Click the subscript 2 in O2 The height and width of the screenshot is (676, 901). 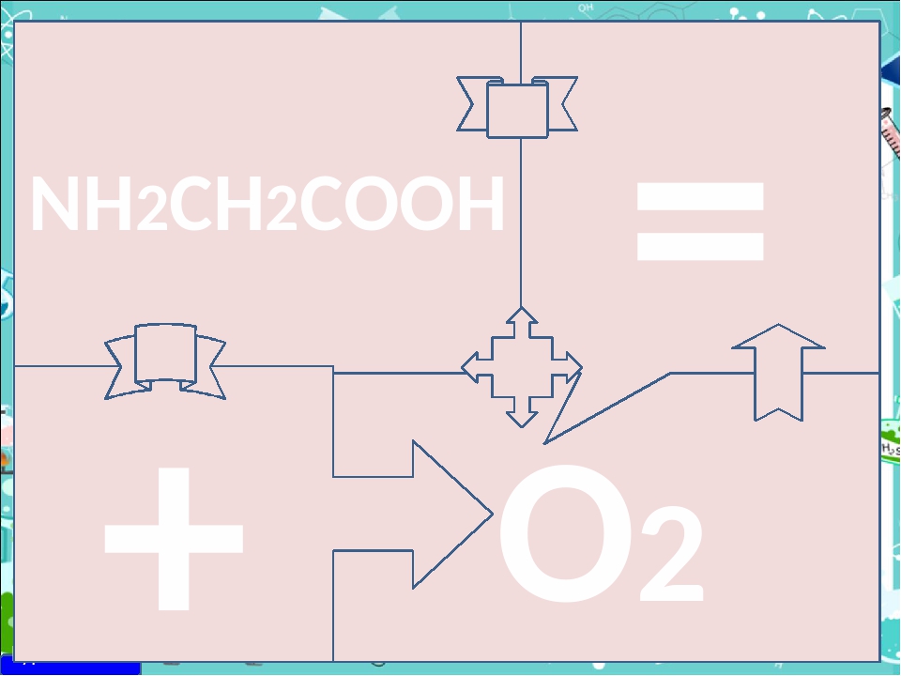pos(671,556)
